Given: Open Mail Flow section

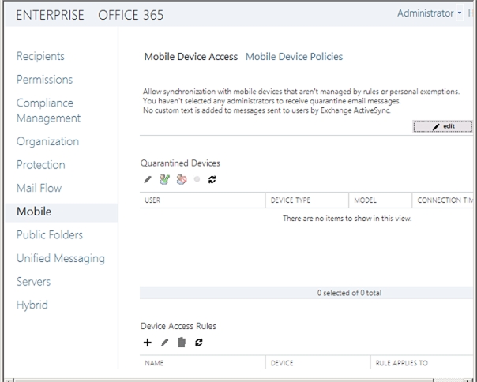Looking at the screenshot, I should point(39,189).
